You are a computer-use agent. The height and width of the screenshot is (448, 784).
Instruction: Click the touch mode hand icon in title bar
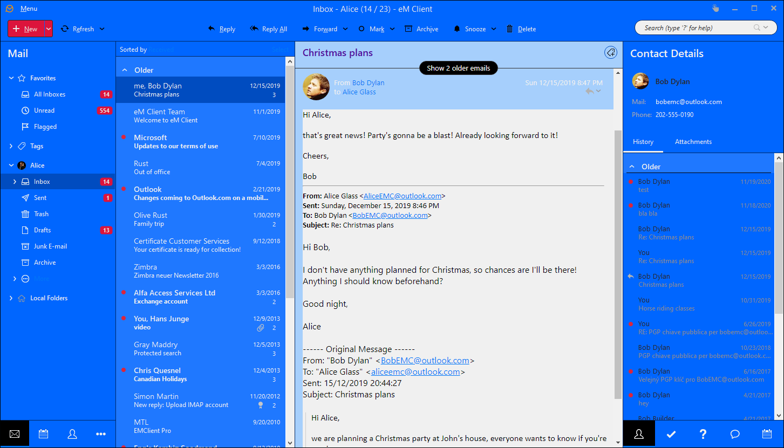[x=715, y=8]
